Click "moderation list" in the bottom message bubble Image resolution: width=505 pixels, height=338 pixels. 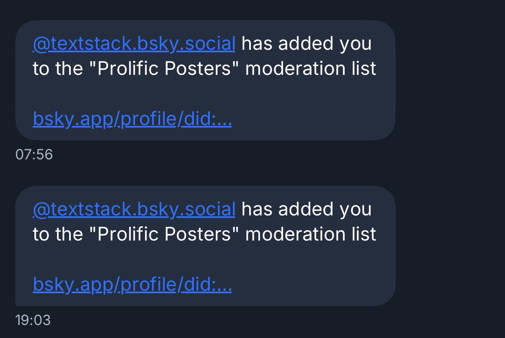coord(311,234)
